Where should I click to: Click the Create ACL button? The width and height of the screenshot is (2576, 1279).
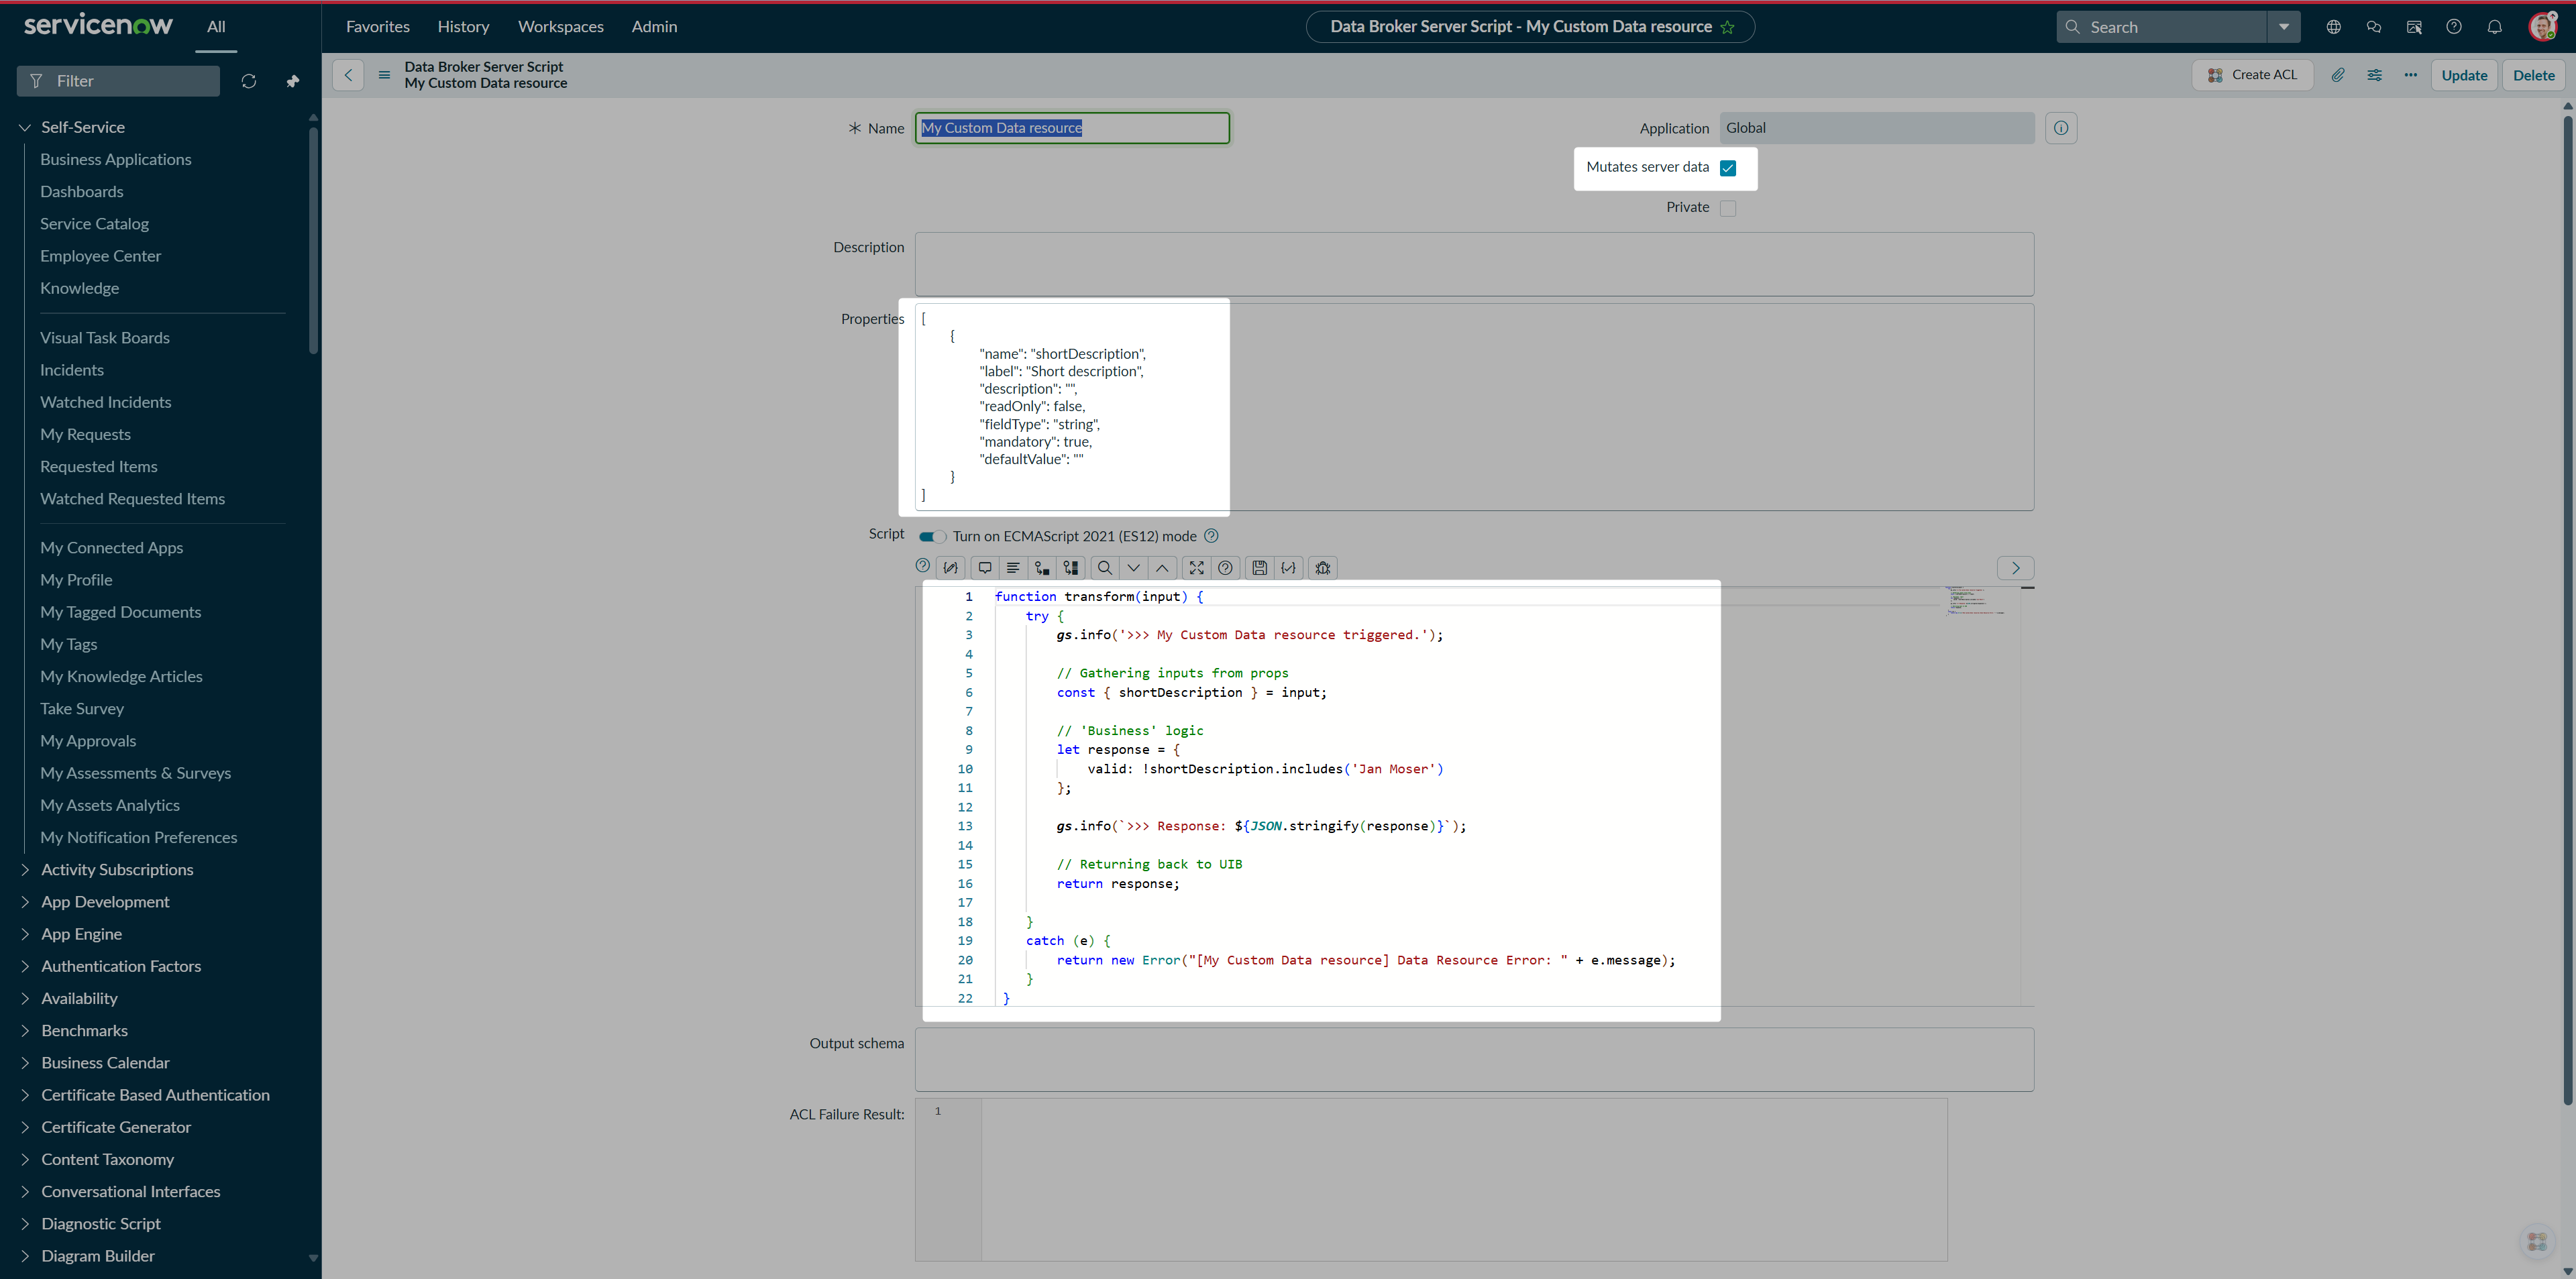[2252, 75]
